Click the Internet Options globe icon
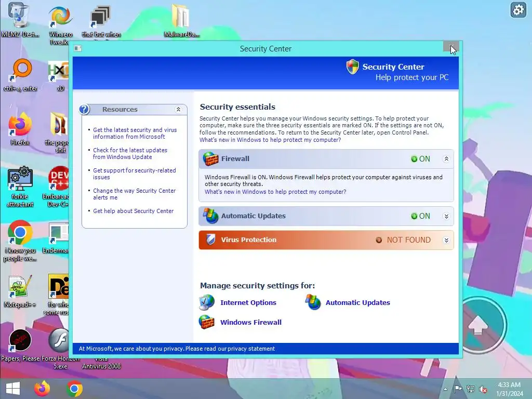The height and width of the screenshot is (399, 532). (207, 302)
